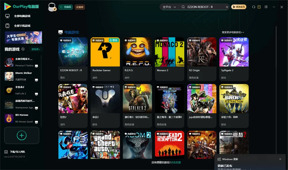Open the main menu list icon
The image size is (288, 170).
pyautogui.click(x=266, y=7)
